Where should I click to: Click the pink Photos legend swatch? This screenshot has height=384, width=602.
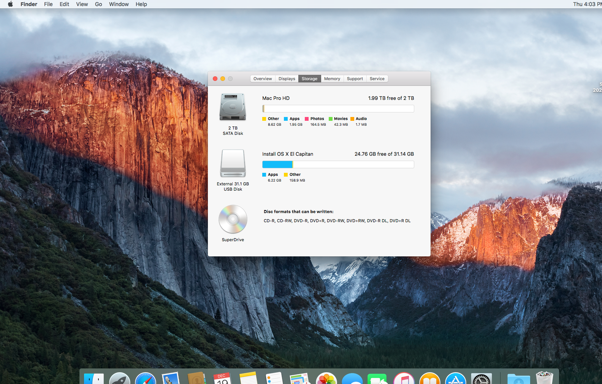(307, 119)
